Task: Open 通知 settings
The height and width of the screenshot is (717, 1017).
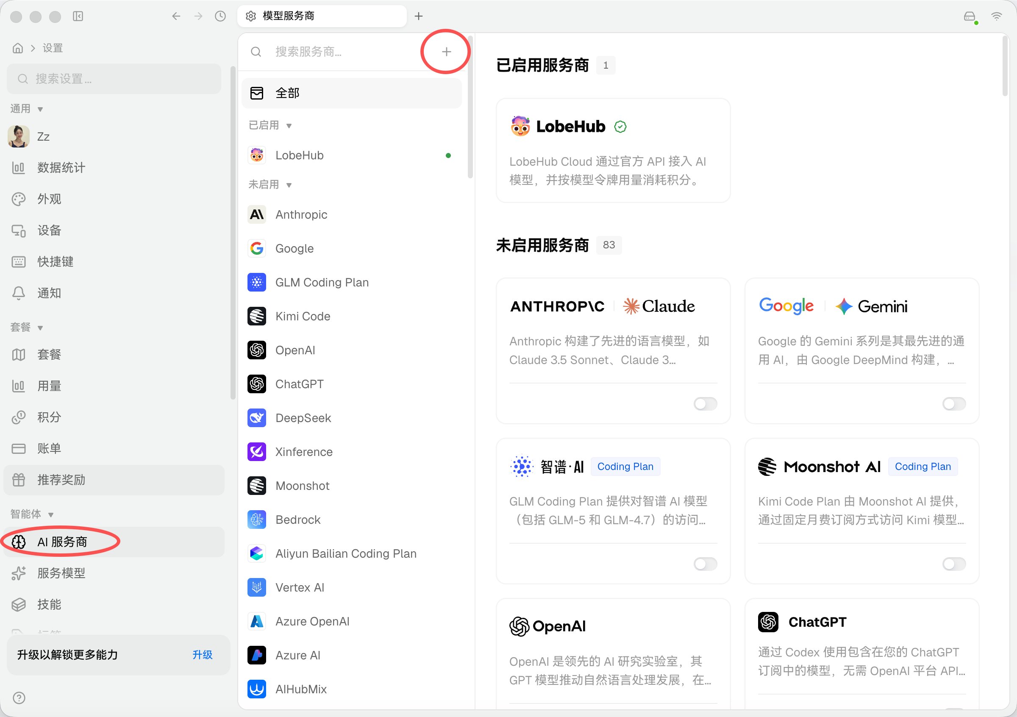Action: 114,293
